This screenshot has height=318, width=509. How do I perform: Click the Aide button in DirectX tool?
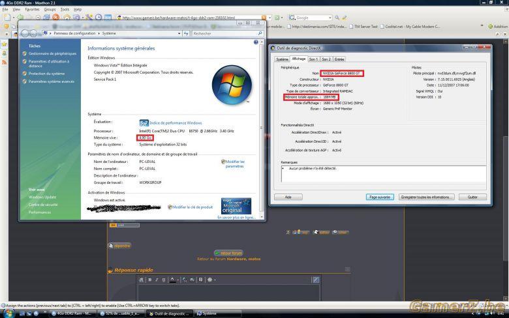click(x=288, y=197)
